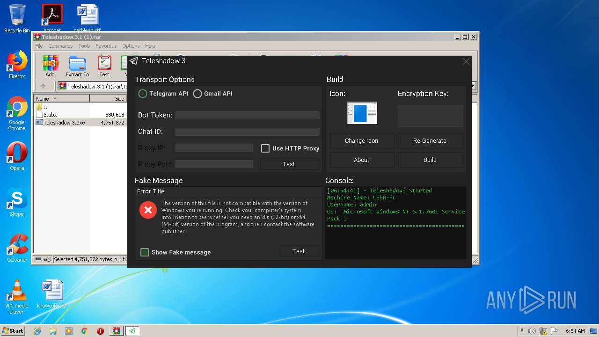Screen dimensions: 599x337
Task: Click the icon preview thumbnail in Build
Action: tap(362, 113)
